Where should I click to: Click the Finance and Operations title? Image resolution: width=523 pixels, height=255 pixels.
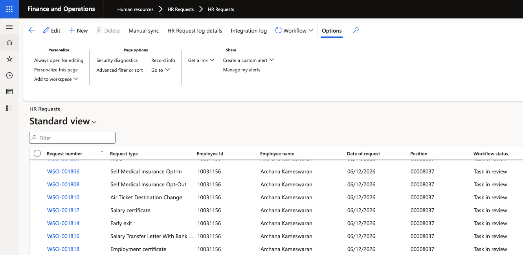click(x=61, y=9)
